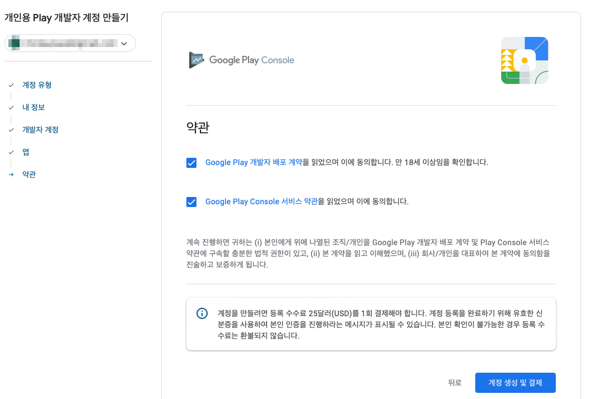Open the Google Play Console 서비스 약관 link
This screenshot has width=590, height=399.
coord(261,201)
